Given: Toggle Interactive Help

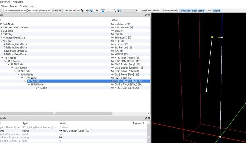Looking at the screenshot, I should tap(171, 11).
